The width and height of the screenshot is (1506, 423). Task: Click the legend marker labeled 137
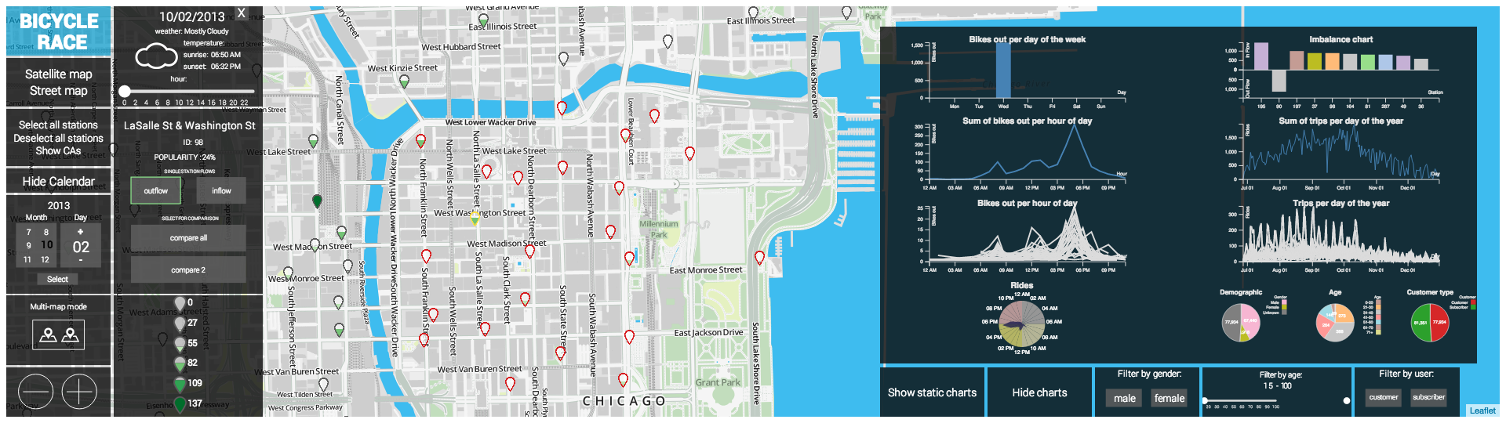pos(180,404)
